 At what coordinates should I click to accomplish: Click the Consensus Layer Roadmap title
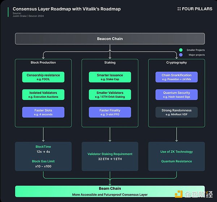[x=67, y=9]
